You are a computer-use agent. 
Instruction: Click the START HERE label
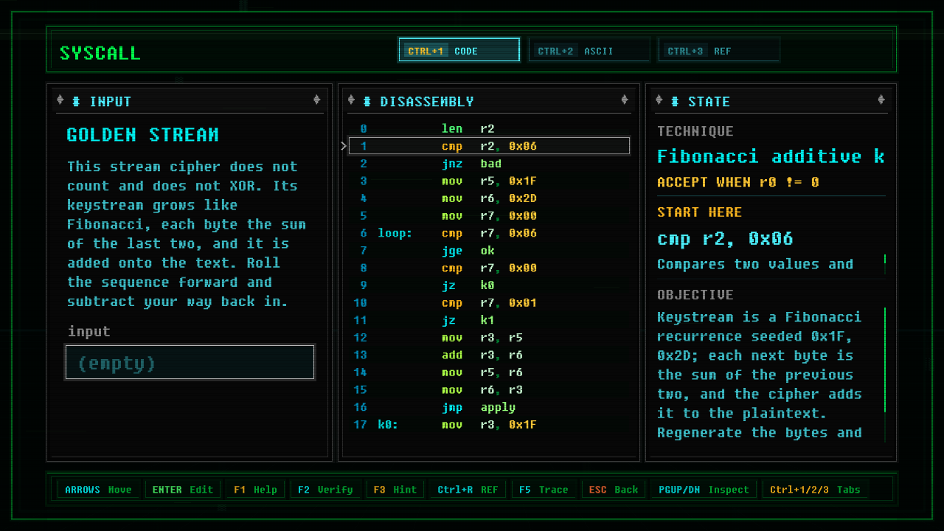699,212
